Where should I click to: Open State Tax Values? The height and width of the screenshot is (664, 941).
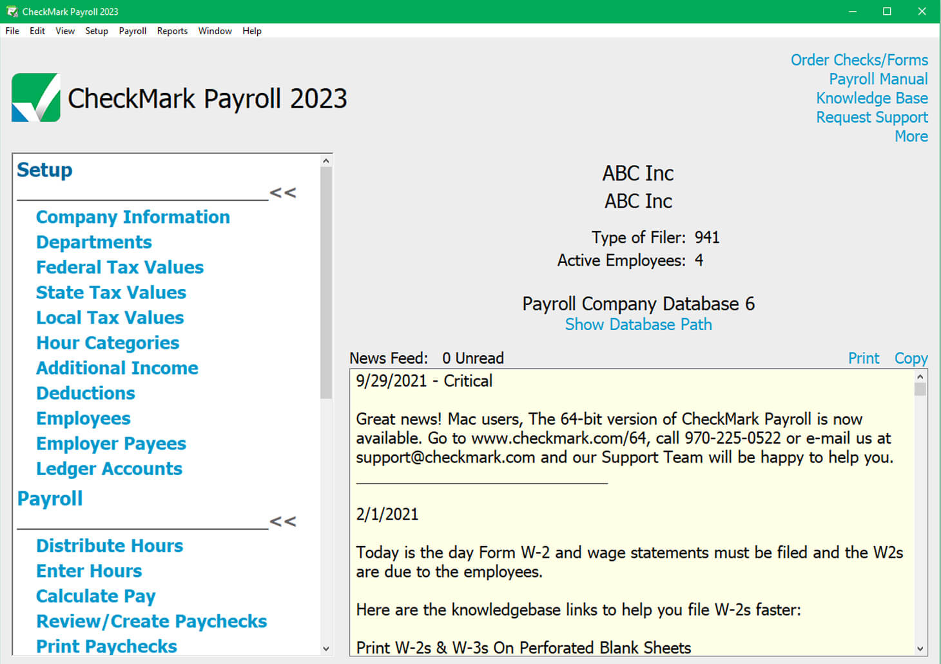point(111,293)
